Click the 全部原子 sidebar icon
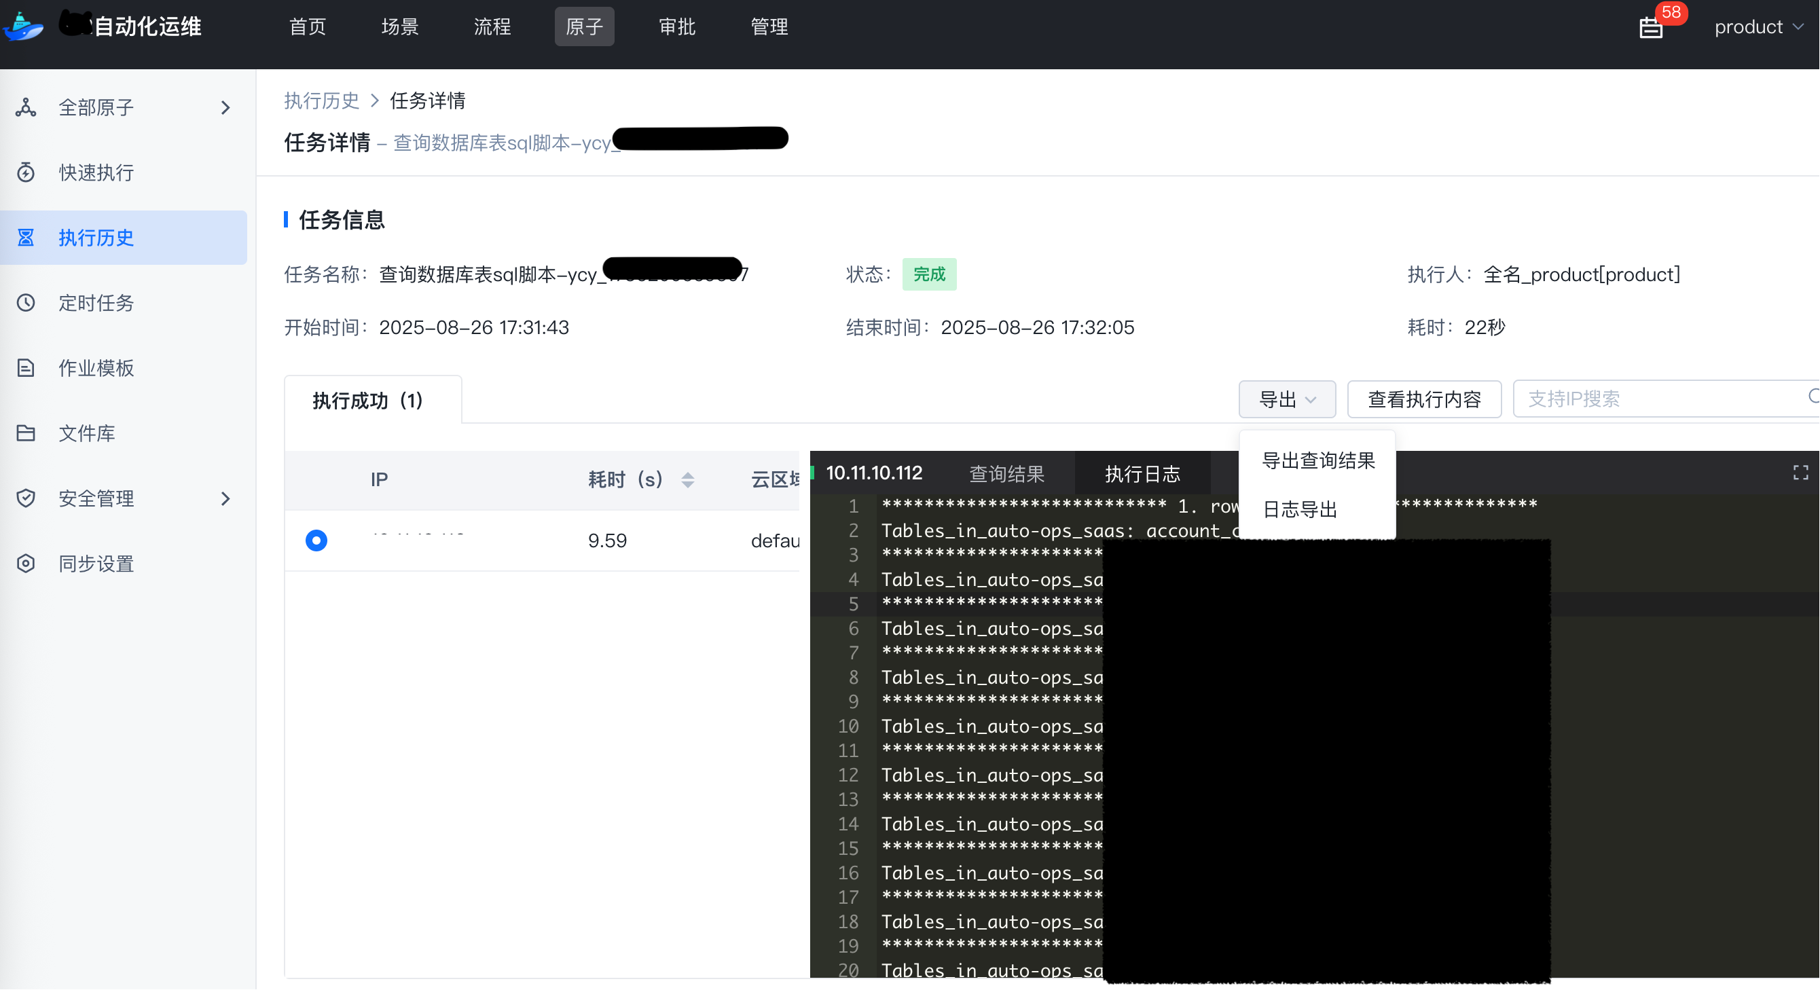Image resolution: width=1820 pixels, height=990 pixels. 26,107
